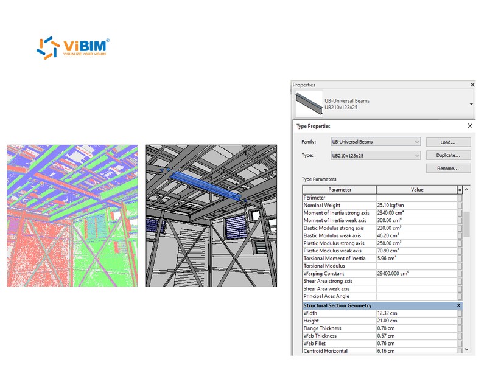This screenshot has height=365, width=487.
Task: Click Plastic Modulus strong axis value 258.00
Action: pyautogui.click(x=417, y=243)
